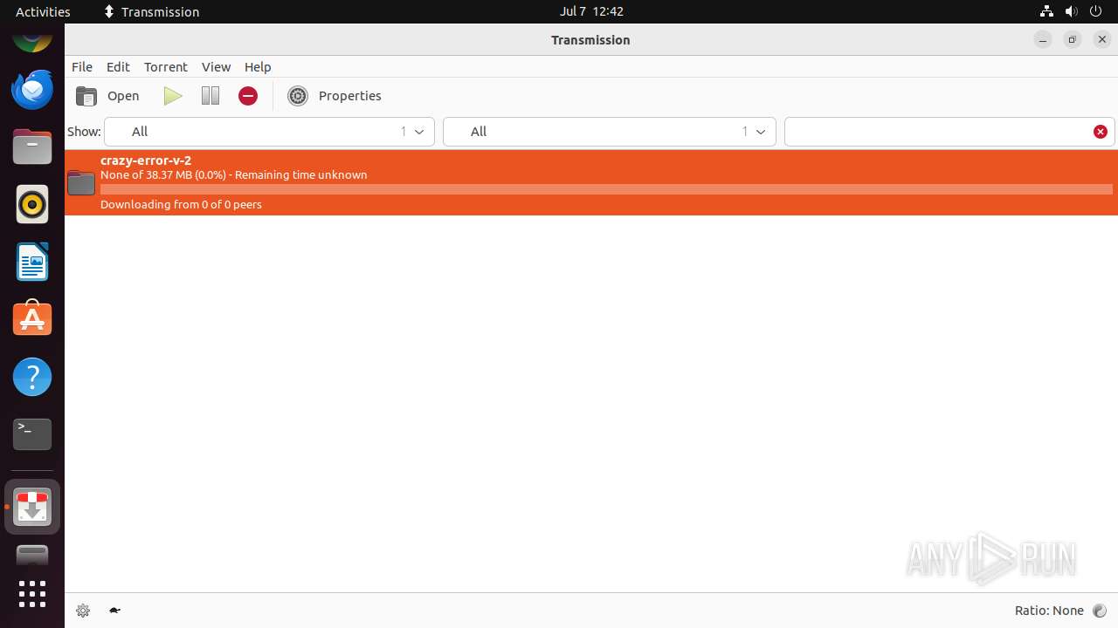Clear the search field with red X

tap(1101, 132)
